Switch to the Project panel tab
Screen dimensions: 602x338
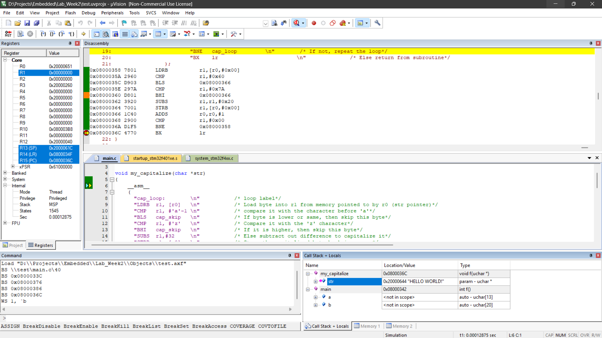coord(13,245)
